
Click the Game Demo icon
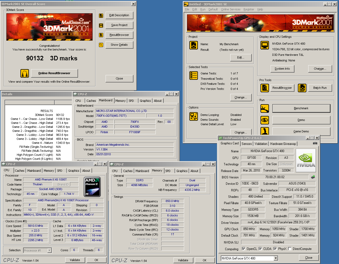coord(265,131)
